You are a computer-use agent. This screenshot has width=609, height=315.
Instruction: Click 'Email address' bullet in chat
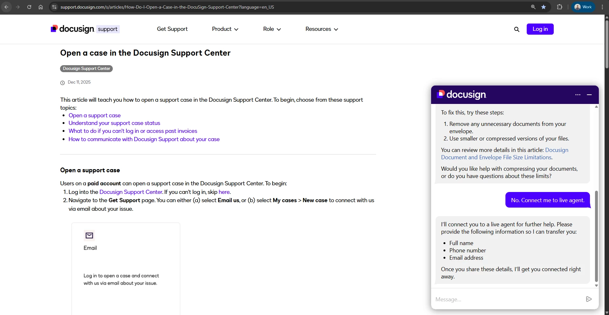466,257
